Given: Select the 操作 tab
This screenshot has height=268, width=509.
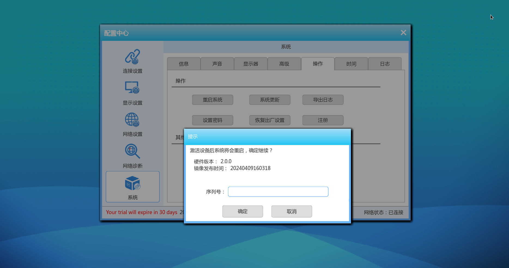Looking at the screenshot, I should 318,64.
